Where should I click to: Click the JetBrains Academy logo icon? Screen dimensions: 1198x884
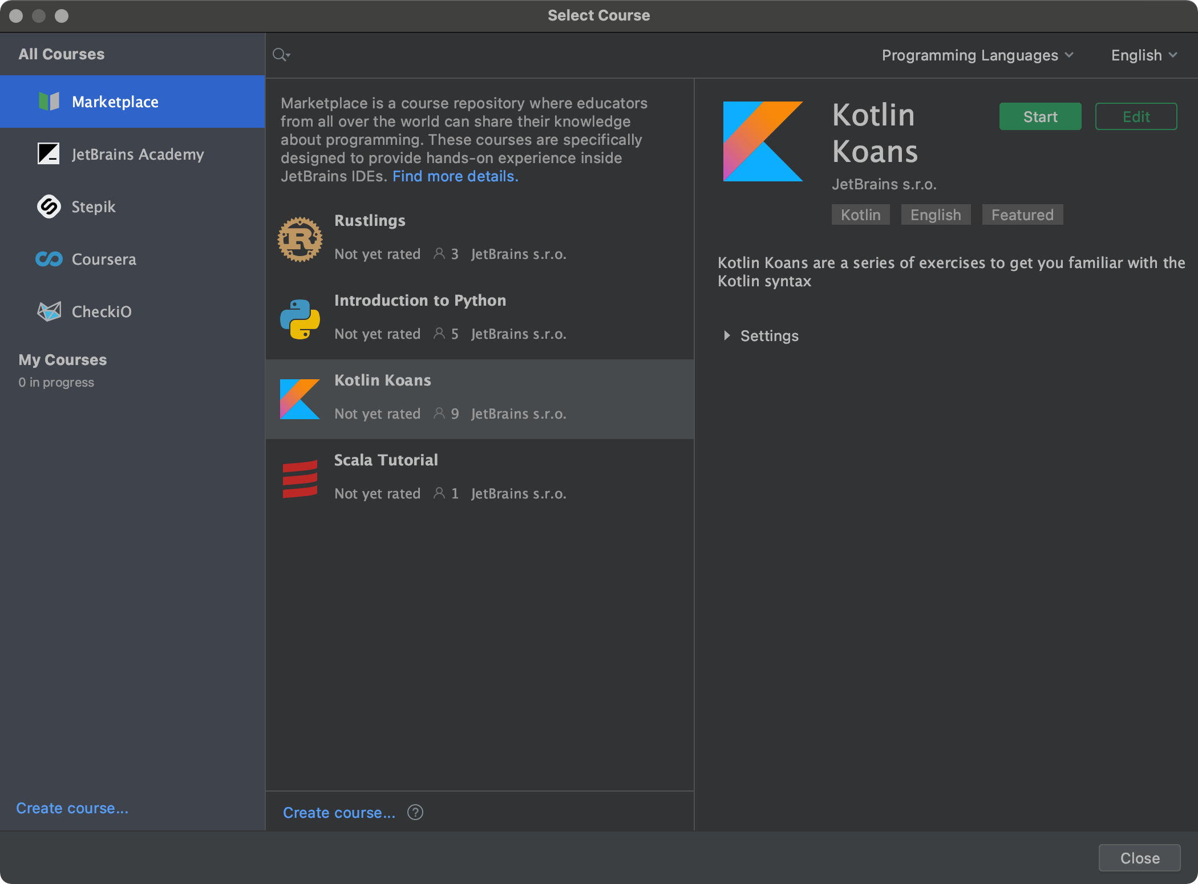[x=48, y=154]
